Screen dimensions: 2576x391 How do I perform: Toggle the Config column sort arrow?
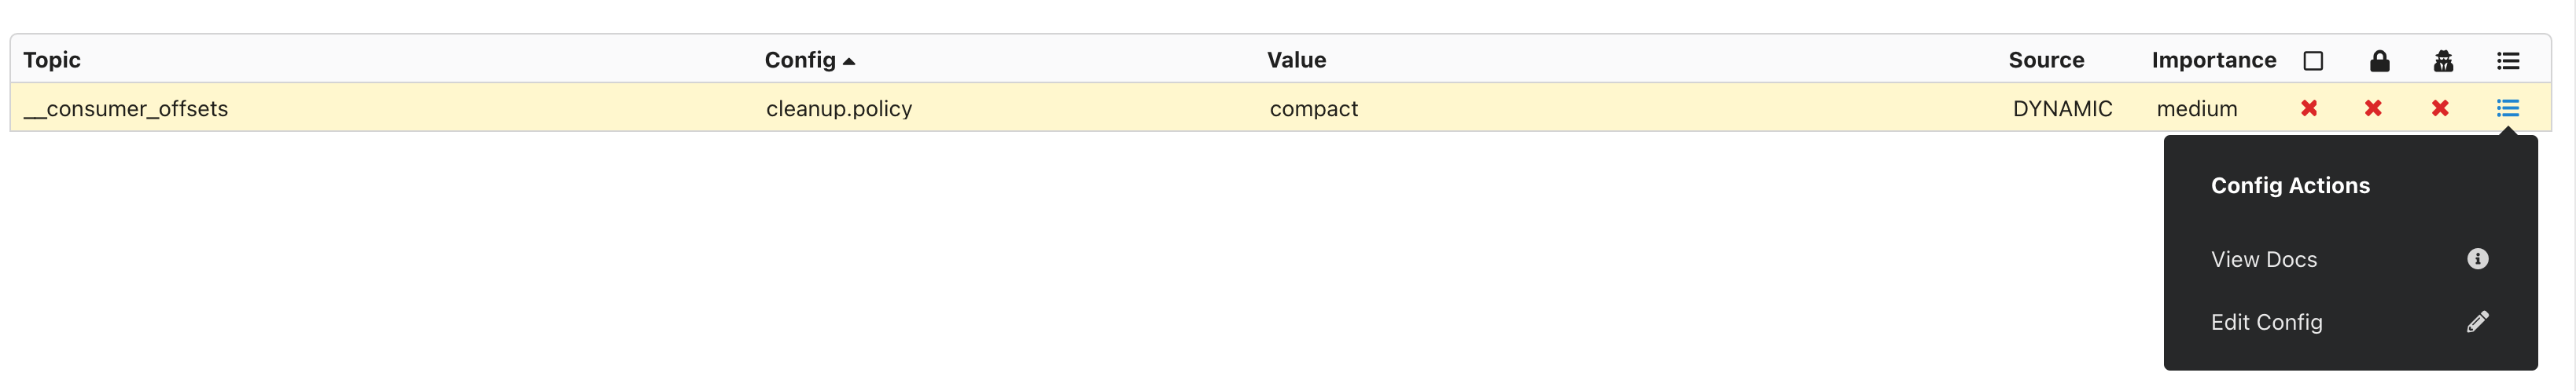tap(848, 60)
